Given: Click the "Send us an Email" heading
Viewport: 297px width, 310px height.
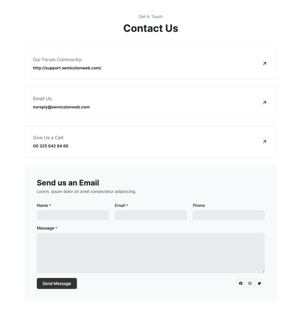Looking at the screenshot, I should pyautogui.click(x=68, y=183).
